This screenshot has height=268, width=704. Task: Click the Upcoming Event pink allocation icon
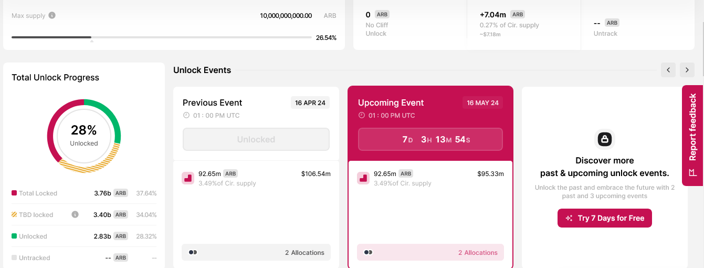363,178
